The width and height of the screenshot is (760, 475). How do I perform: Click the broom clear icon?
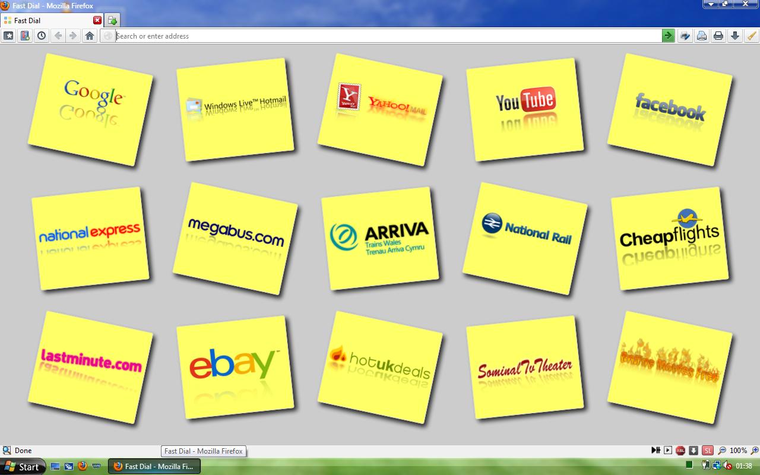(x=752, y=36)
